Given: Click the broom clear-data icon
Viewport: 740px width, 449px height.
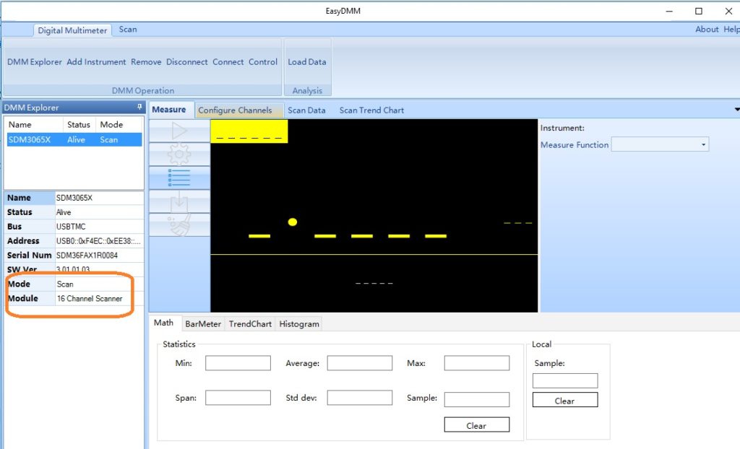Looking at the screenshot, I should (179, 224).
